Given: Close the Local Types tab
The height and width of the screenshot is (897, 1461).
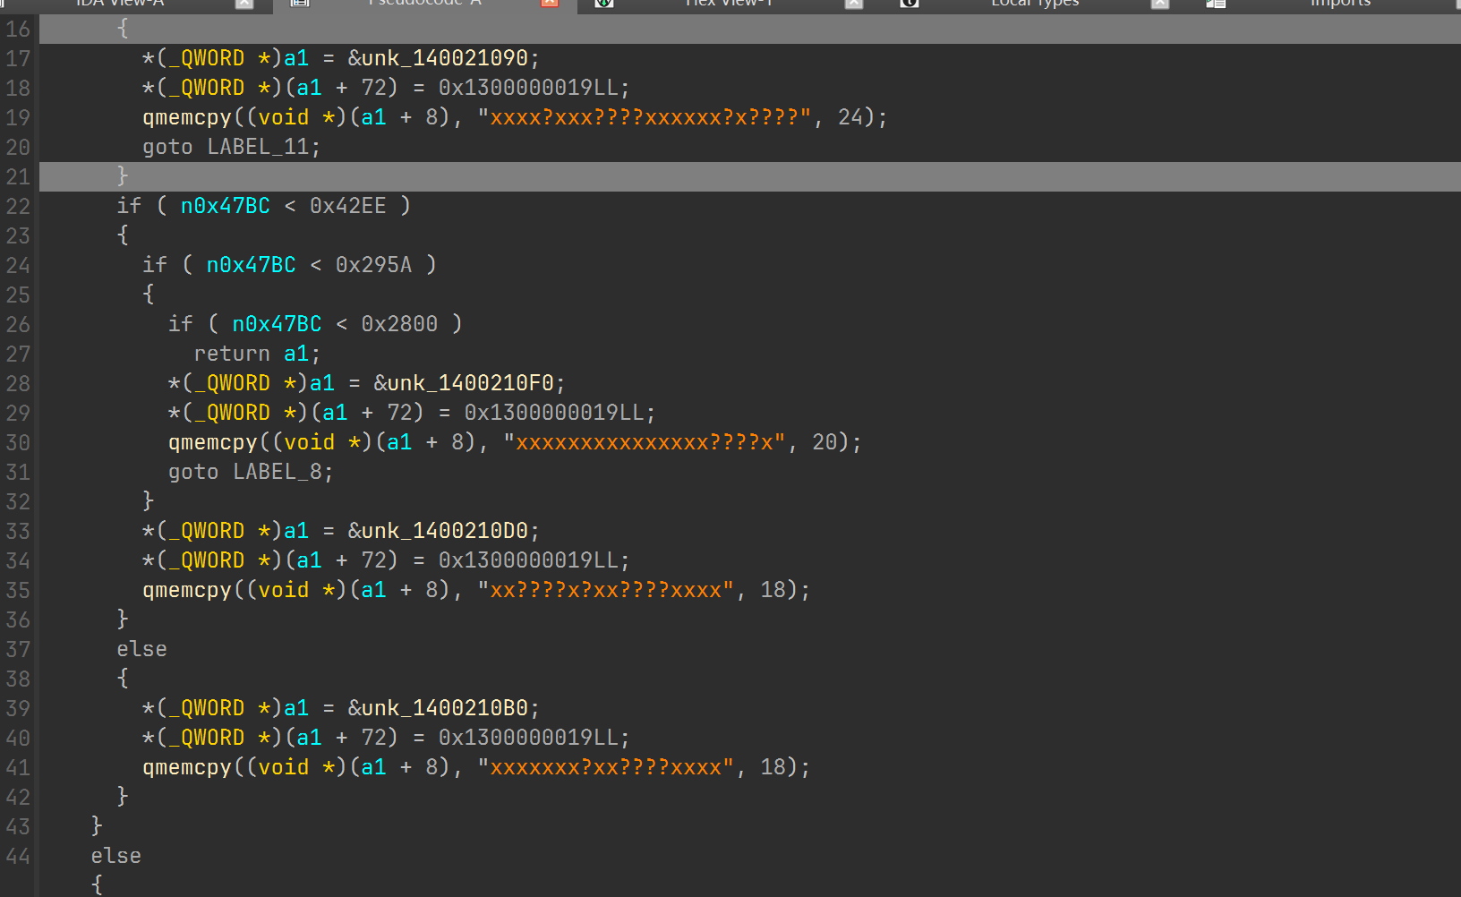Looking at the screenshot, I should pos(1160,4).
